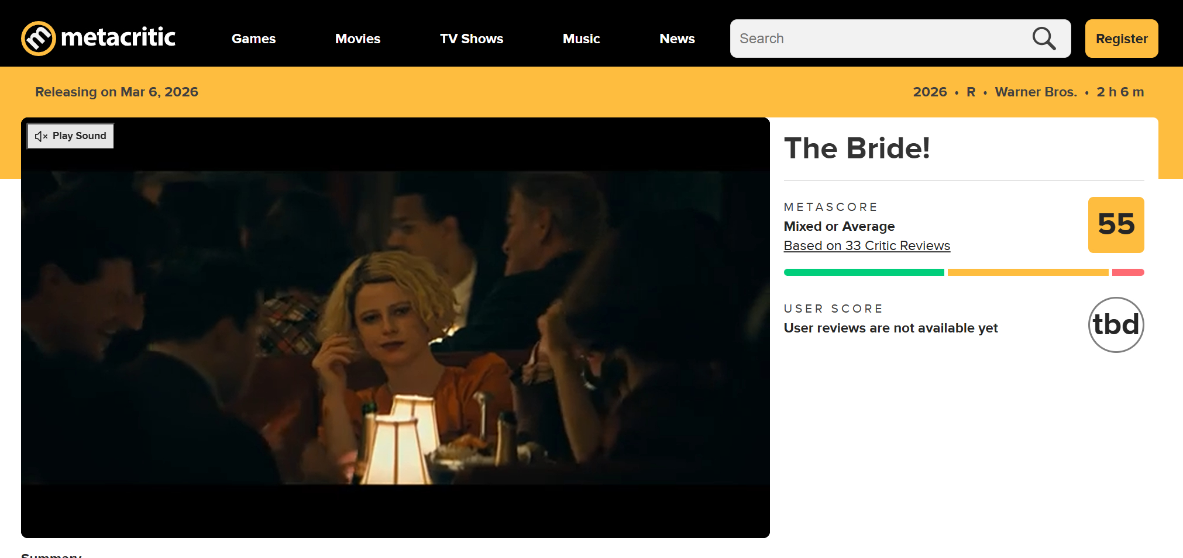Viewport: 1183px width, 558px height.
Task: Open the Music menu
Action: click(x=581, y=39)
